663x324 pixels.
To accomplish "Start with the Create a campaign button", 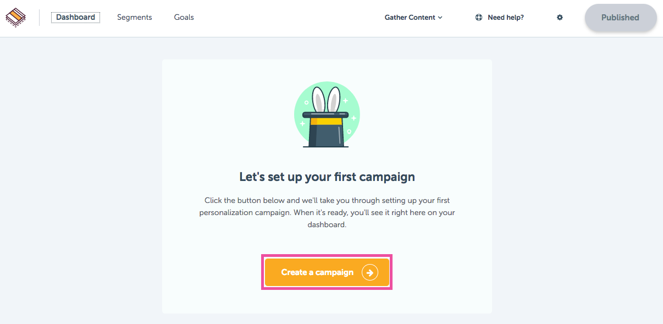I will [327, 272].
